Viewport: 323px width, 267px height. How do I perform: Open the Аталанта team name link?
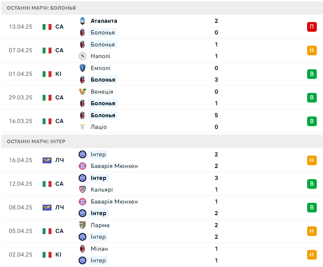coord(104,21)
